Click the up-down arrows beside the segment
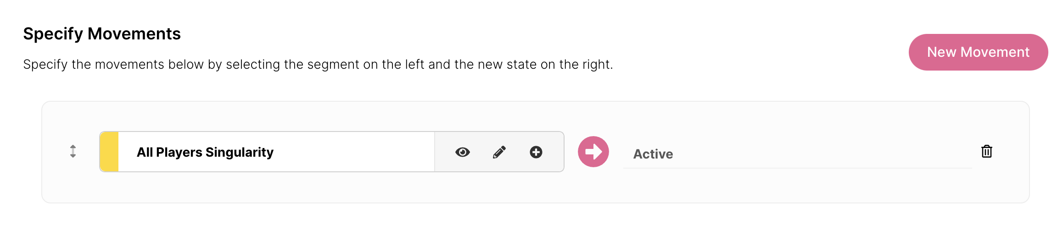 [73, 151]
